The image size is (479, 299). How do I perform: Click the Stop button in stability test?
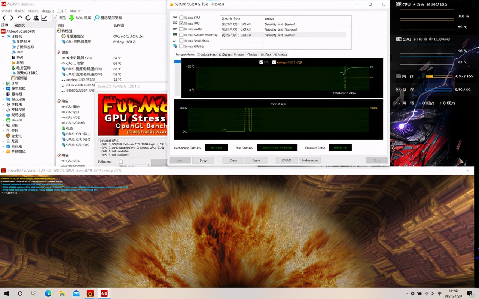pyautogui.click(x=203, y=160)
